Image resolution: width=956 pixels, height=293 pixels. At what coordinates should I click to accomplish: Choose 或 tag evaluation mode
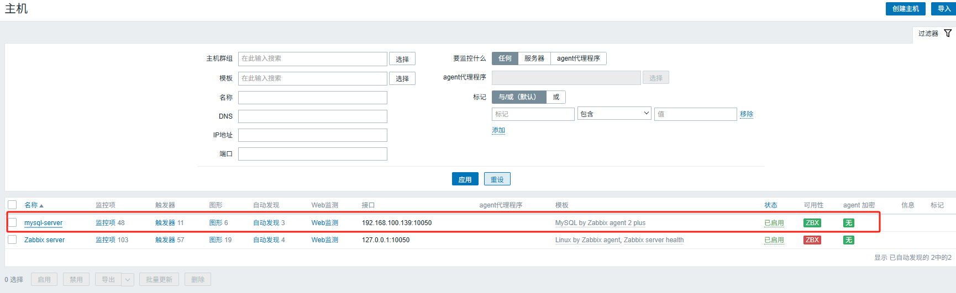(556, 97)
